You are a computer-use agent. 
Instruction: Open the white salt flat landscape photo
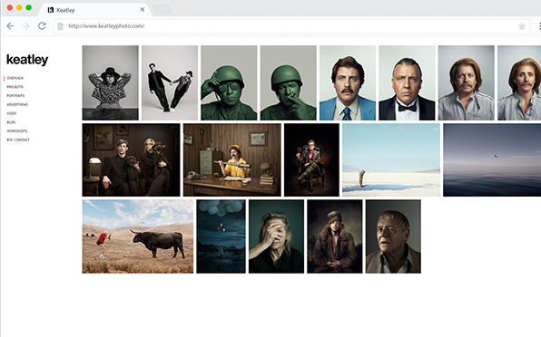pyautogui.click(x=391, y=160)
